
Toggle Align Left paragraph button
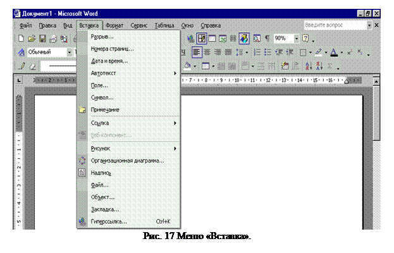coord(197,52)
